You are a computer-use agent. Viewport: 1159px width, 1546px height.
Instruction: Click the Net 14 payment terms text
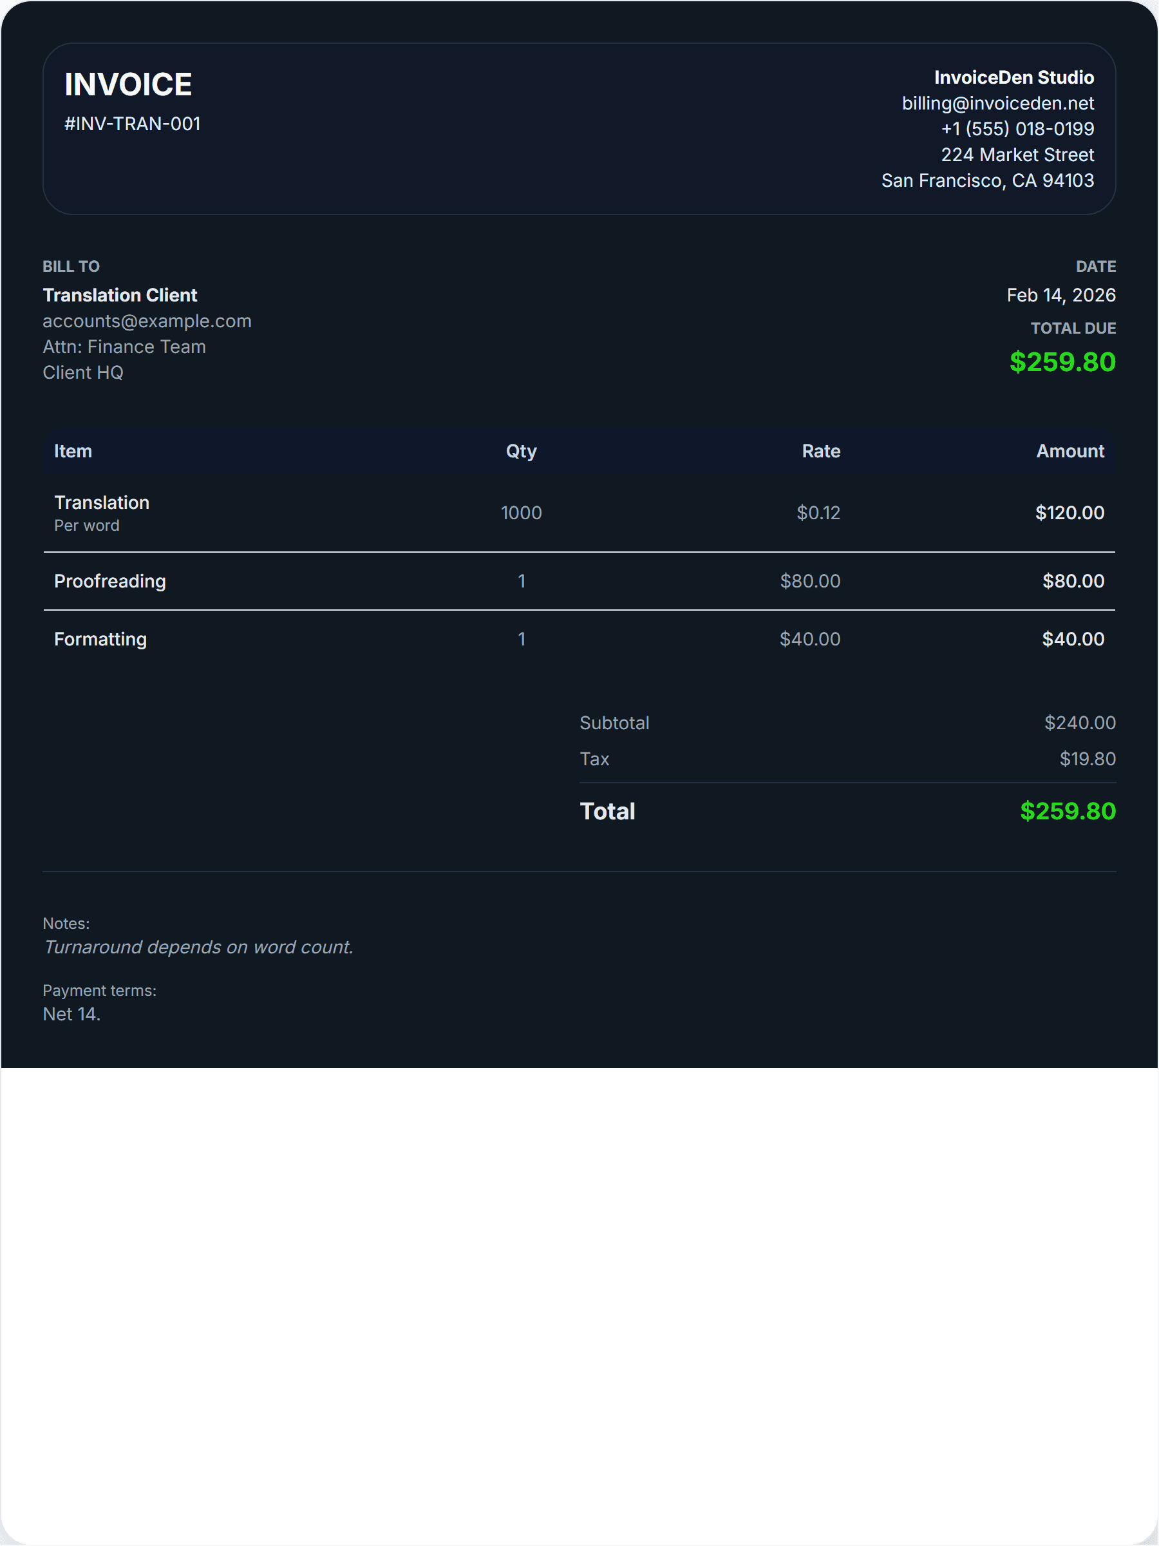(71, 1014)
